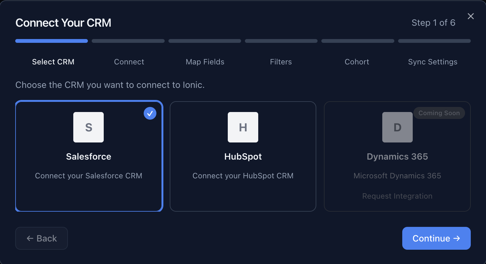
Task: Click the 'Choose the CRM you want' instruction text
Action: 110,85
